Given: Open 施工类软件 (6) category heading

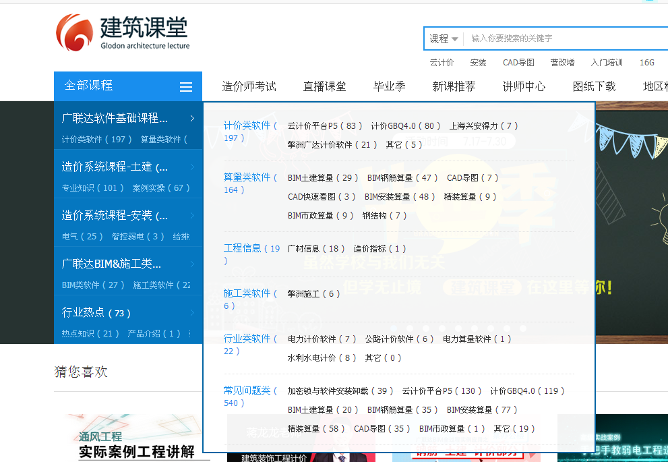Looking at the screenshot, I should click(250, 299).
